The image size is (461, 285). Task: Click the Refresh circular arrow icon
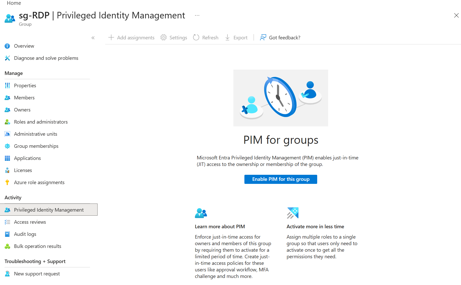196,38
